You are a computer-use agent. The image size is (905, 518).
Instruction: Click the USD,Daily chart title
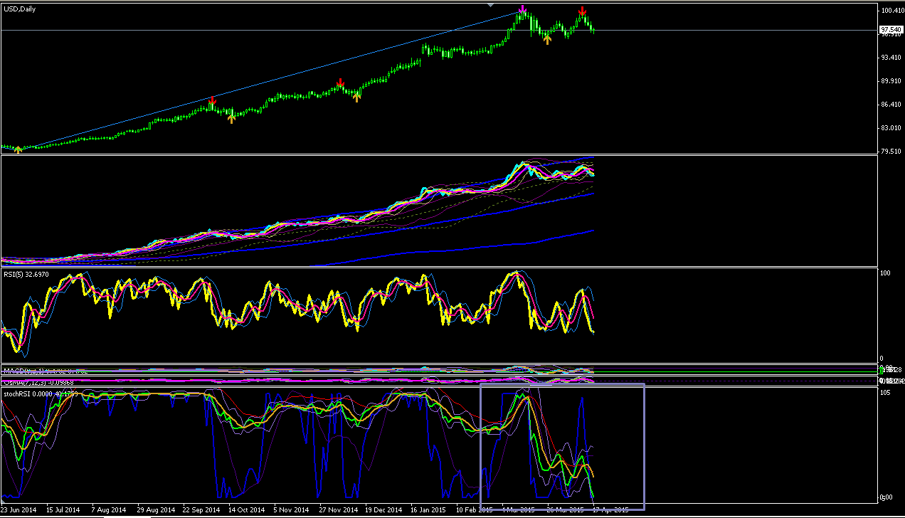click(19, 9)
